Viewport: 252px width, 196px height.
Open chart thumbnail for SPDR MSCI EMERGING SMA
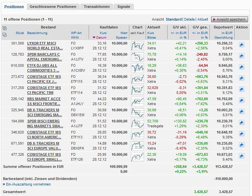tap(137, 124)
